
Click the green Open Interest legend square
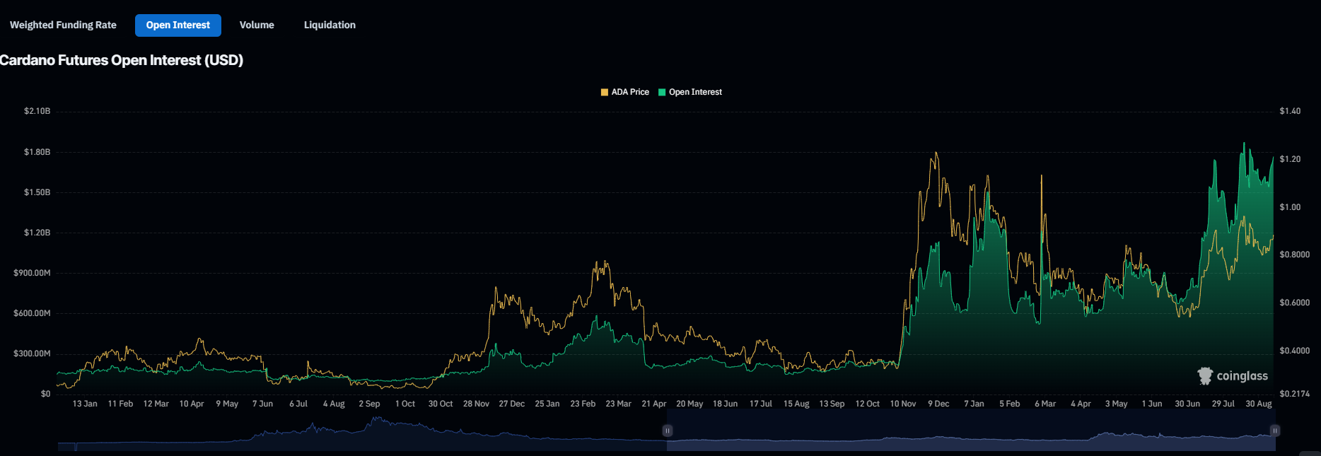[662, 93]
